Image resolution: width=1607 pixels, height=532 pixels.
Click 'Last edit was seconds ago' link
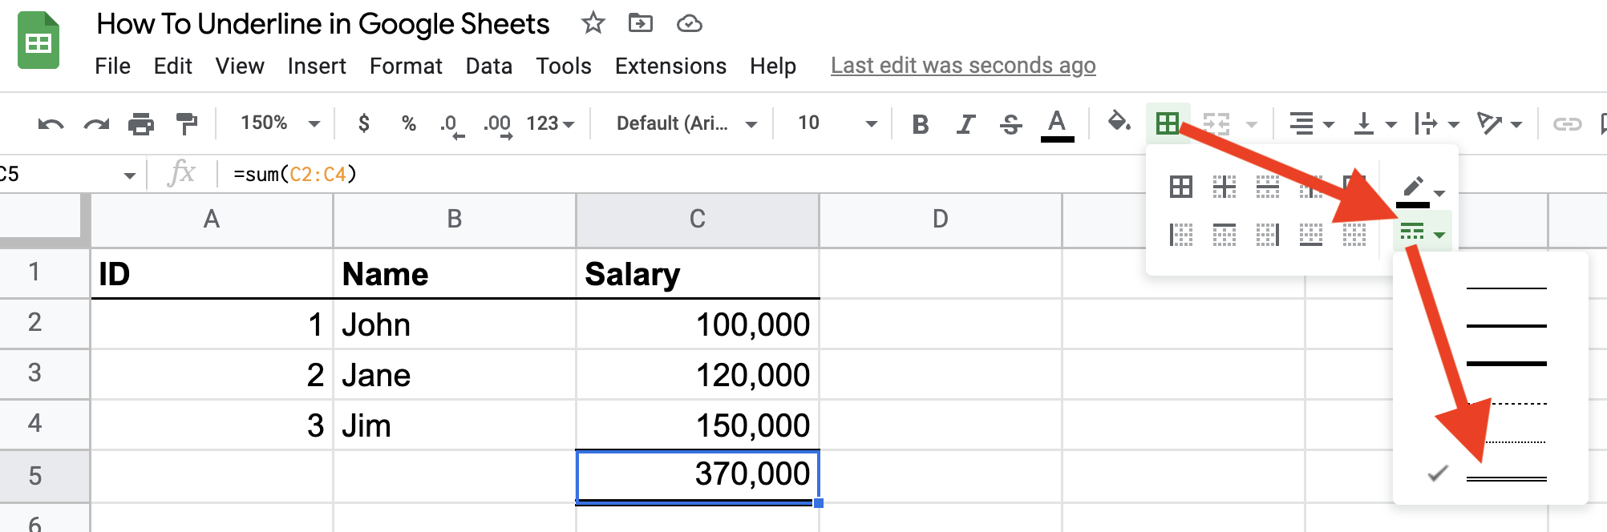963,66
